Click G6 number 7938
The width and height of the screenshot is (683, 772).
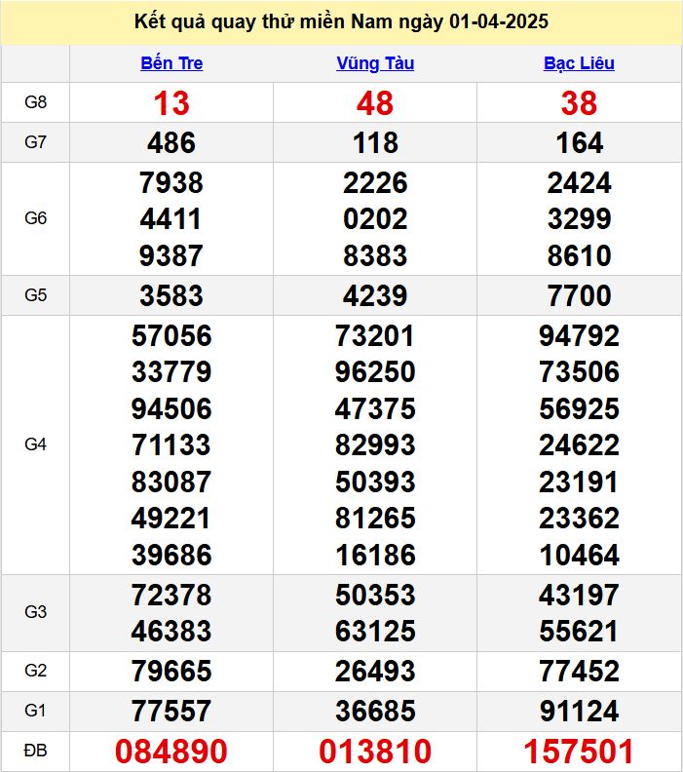(171, 183)
